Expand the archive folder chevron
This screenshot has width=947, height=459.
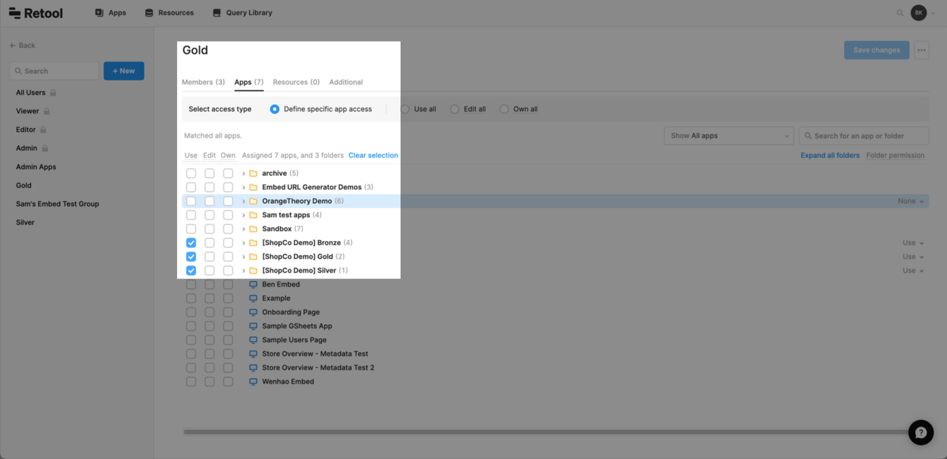pos(243,173)
